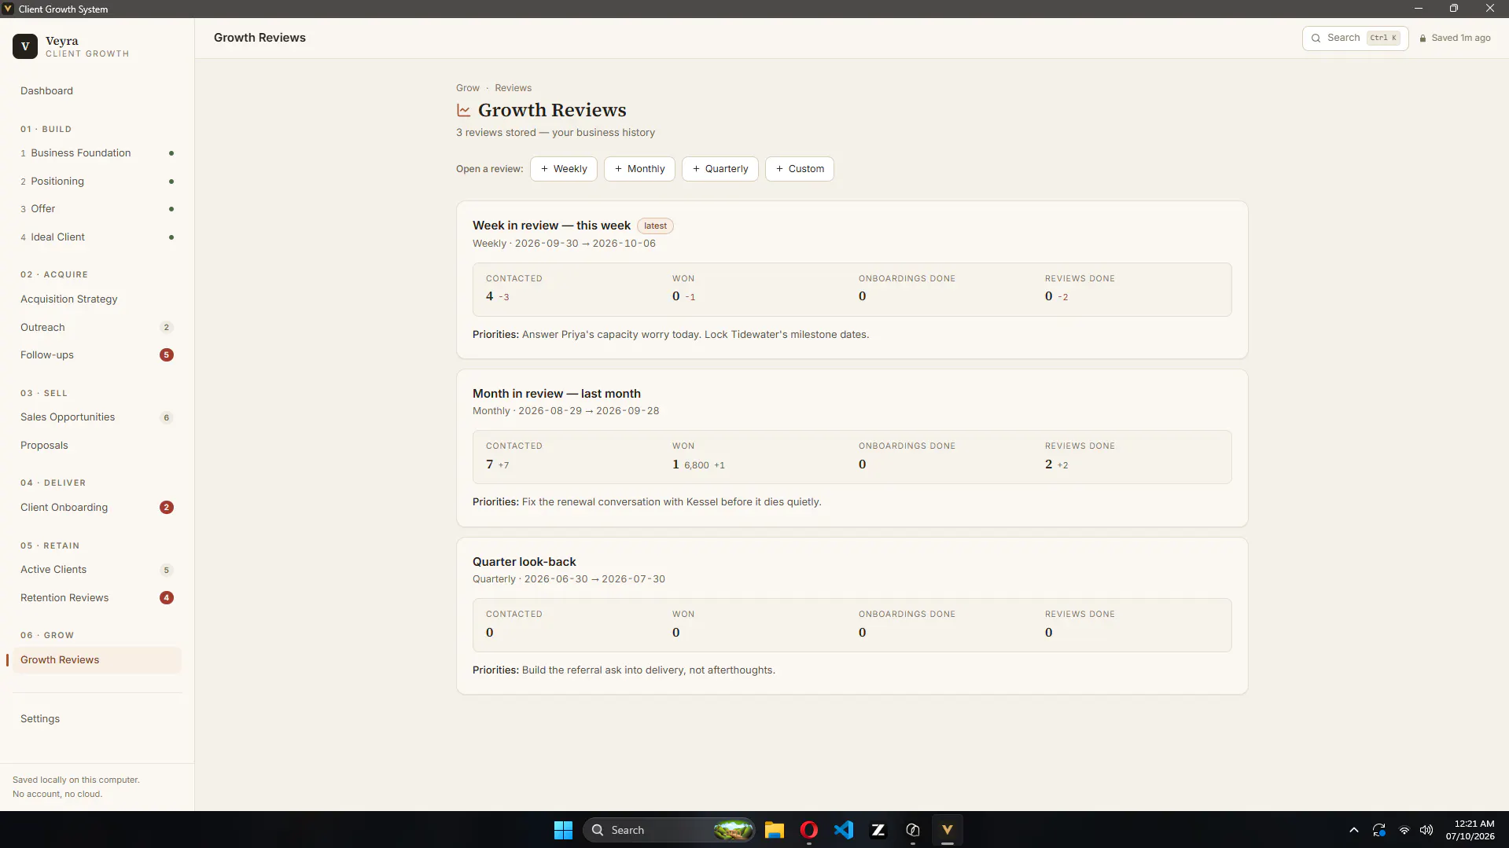Image resolution: width=1509 pixels, height=848 pixels.
Task: Open the Quarter look-back card
Action: [852, 616]
